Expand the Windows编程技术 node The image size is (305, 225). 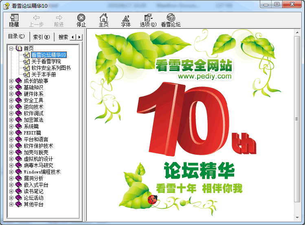click(x=11, y=172)
